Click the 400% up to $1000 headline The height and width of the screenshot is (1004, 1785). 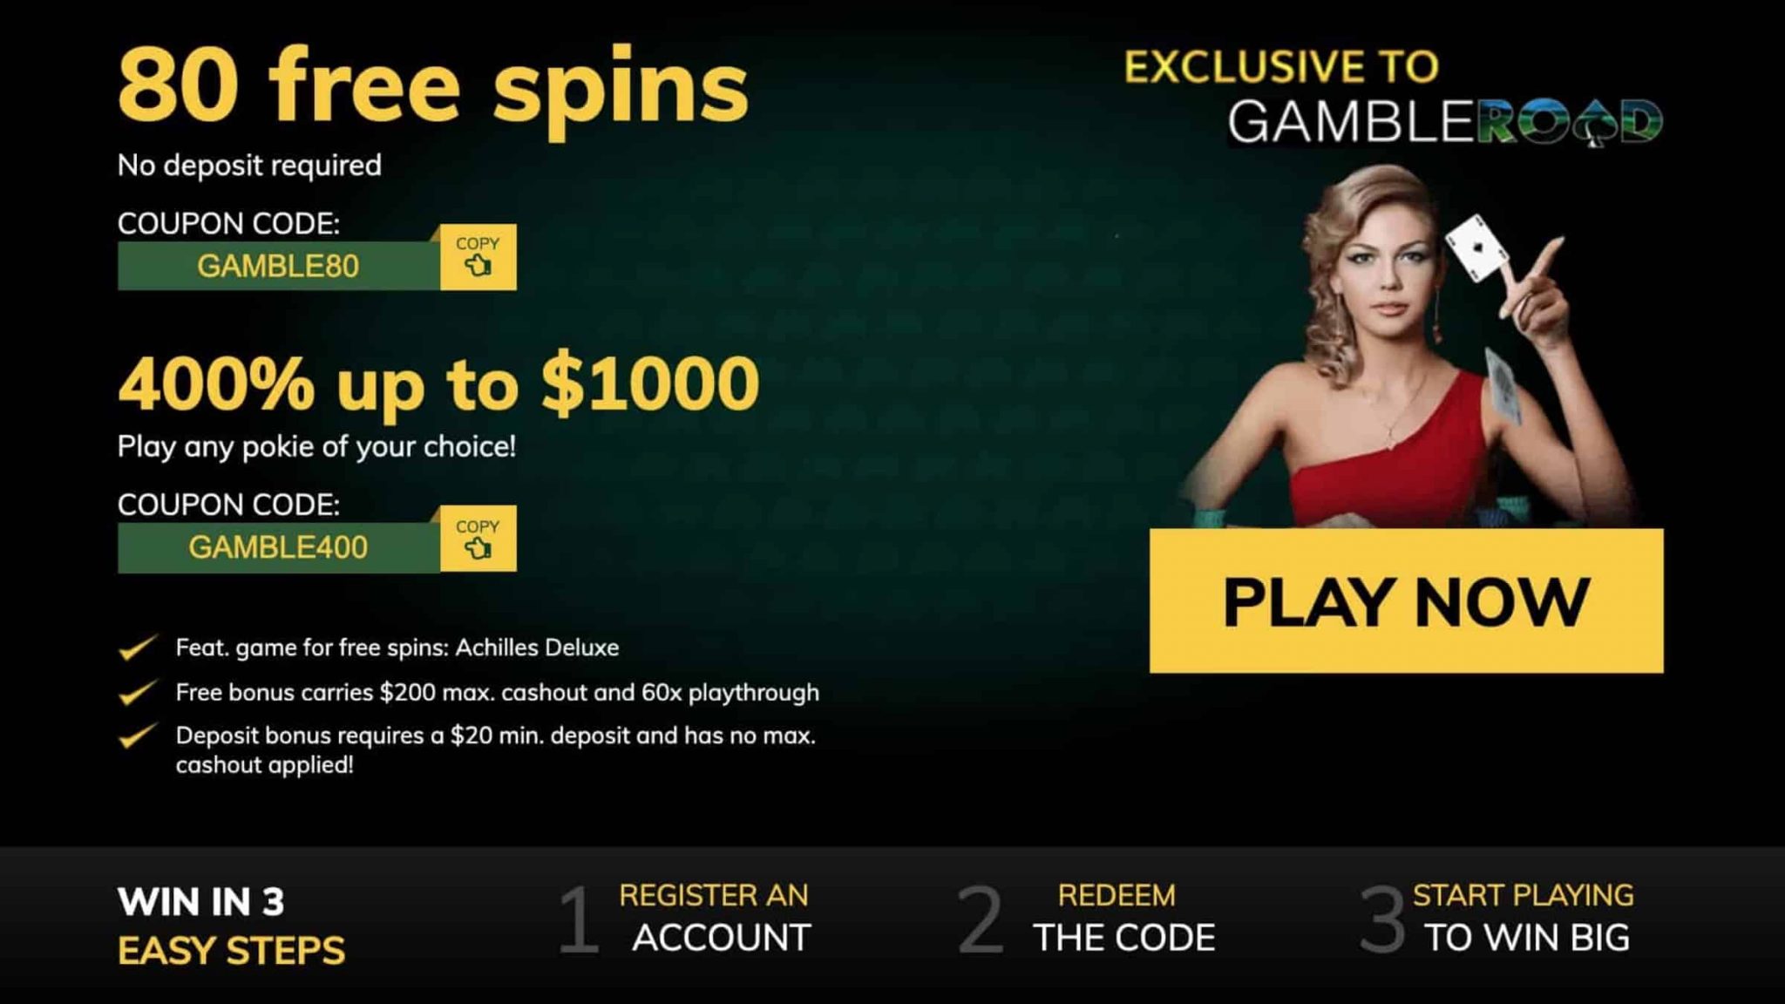[x=438, y=383]
